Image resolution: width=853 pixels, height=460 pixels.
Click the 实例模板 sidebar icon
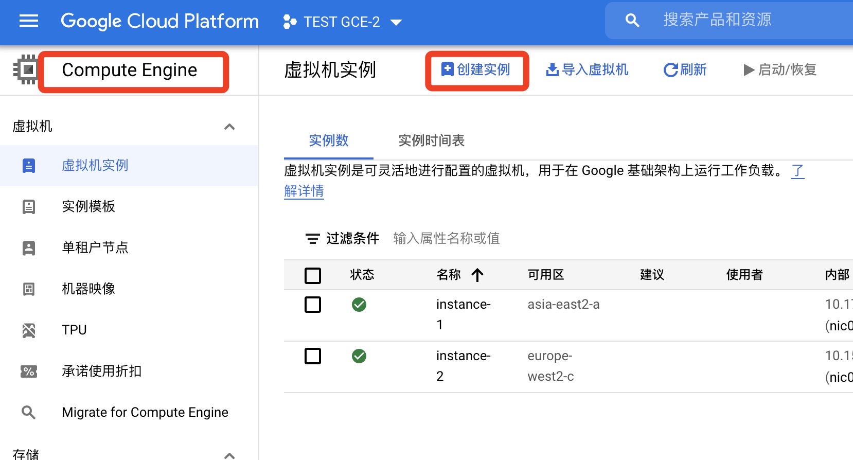point(29,207)
